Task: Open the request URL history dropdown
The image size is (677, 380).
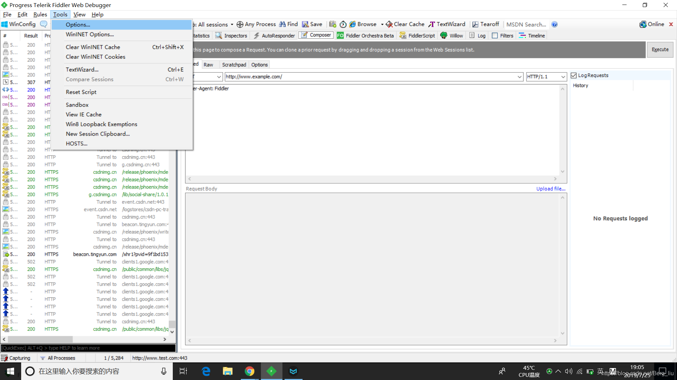Action: pos(520,77)
